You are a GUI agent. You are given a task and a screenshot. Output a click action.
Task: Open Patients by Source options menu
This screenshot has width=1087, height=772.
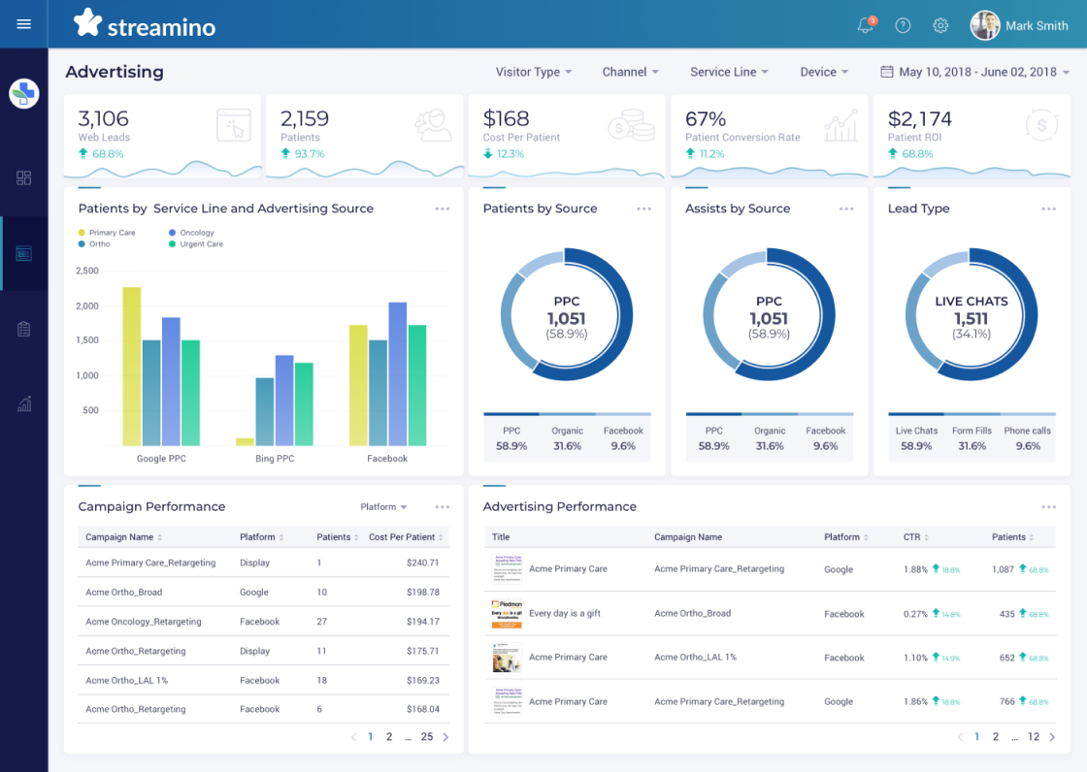click(x=643, y=209)
